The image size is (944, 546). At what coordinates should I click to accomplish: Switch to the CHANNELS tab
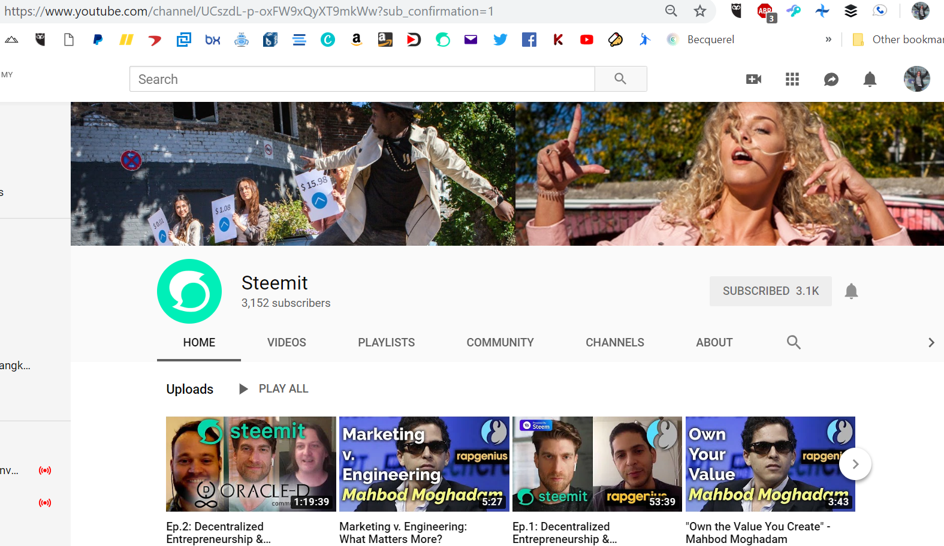pyautogui.click(x=615, y=342)
